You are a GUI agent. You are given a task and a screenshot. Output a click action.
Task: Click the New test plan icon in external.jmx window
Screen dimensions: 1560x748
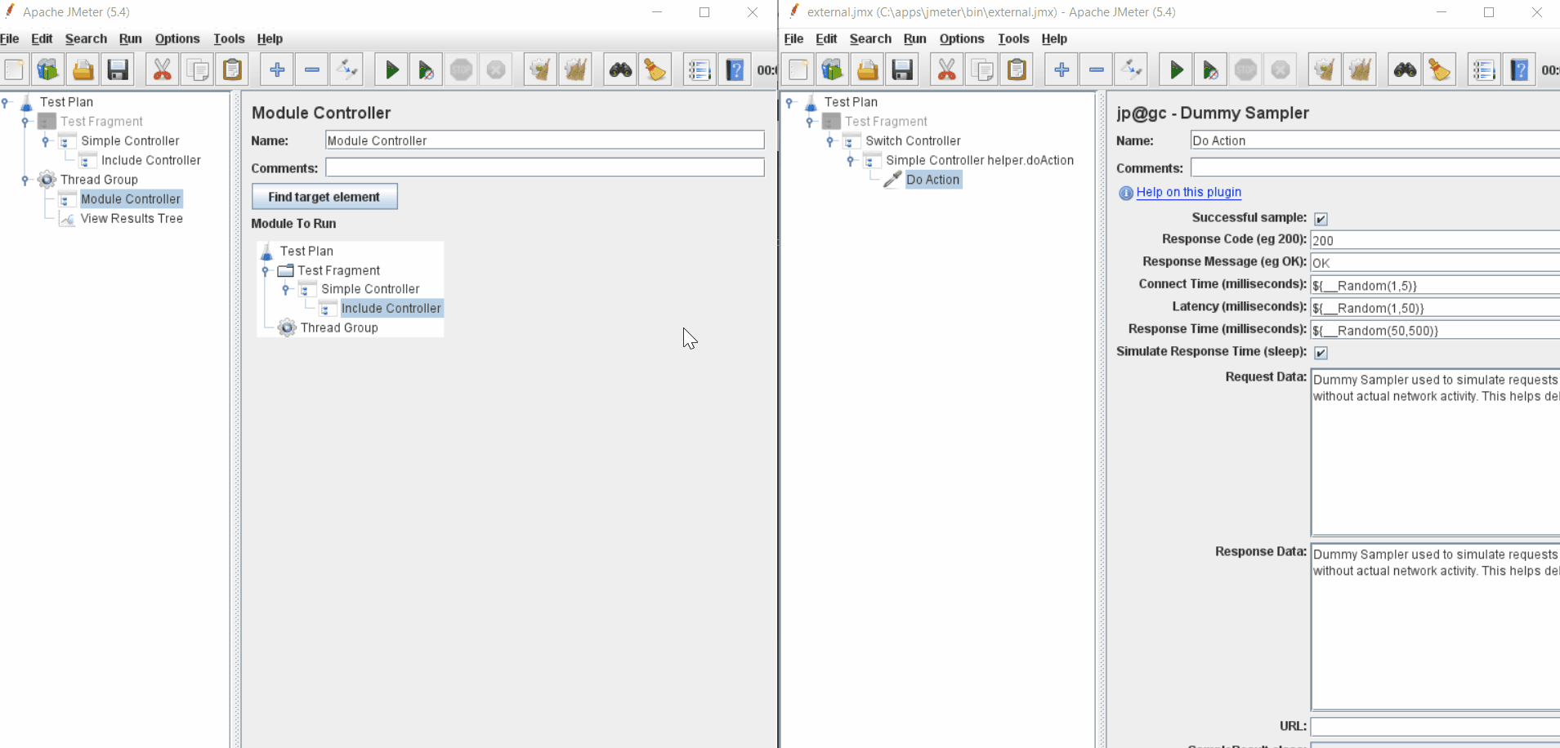(x=798, y=70)
